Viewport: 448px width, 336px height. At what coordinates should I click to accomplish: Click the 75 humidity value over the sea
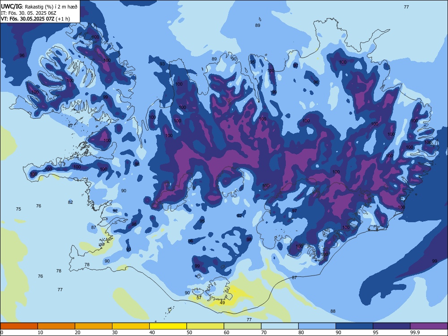pos(18,209)
